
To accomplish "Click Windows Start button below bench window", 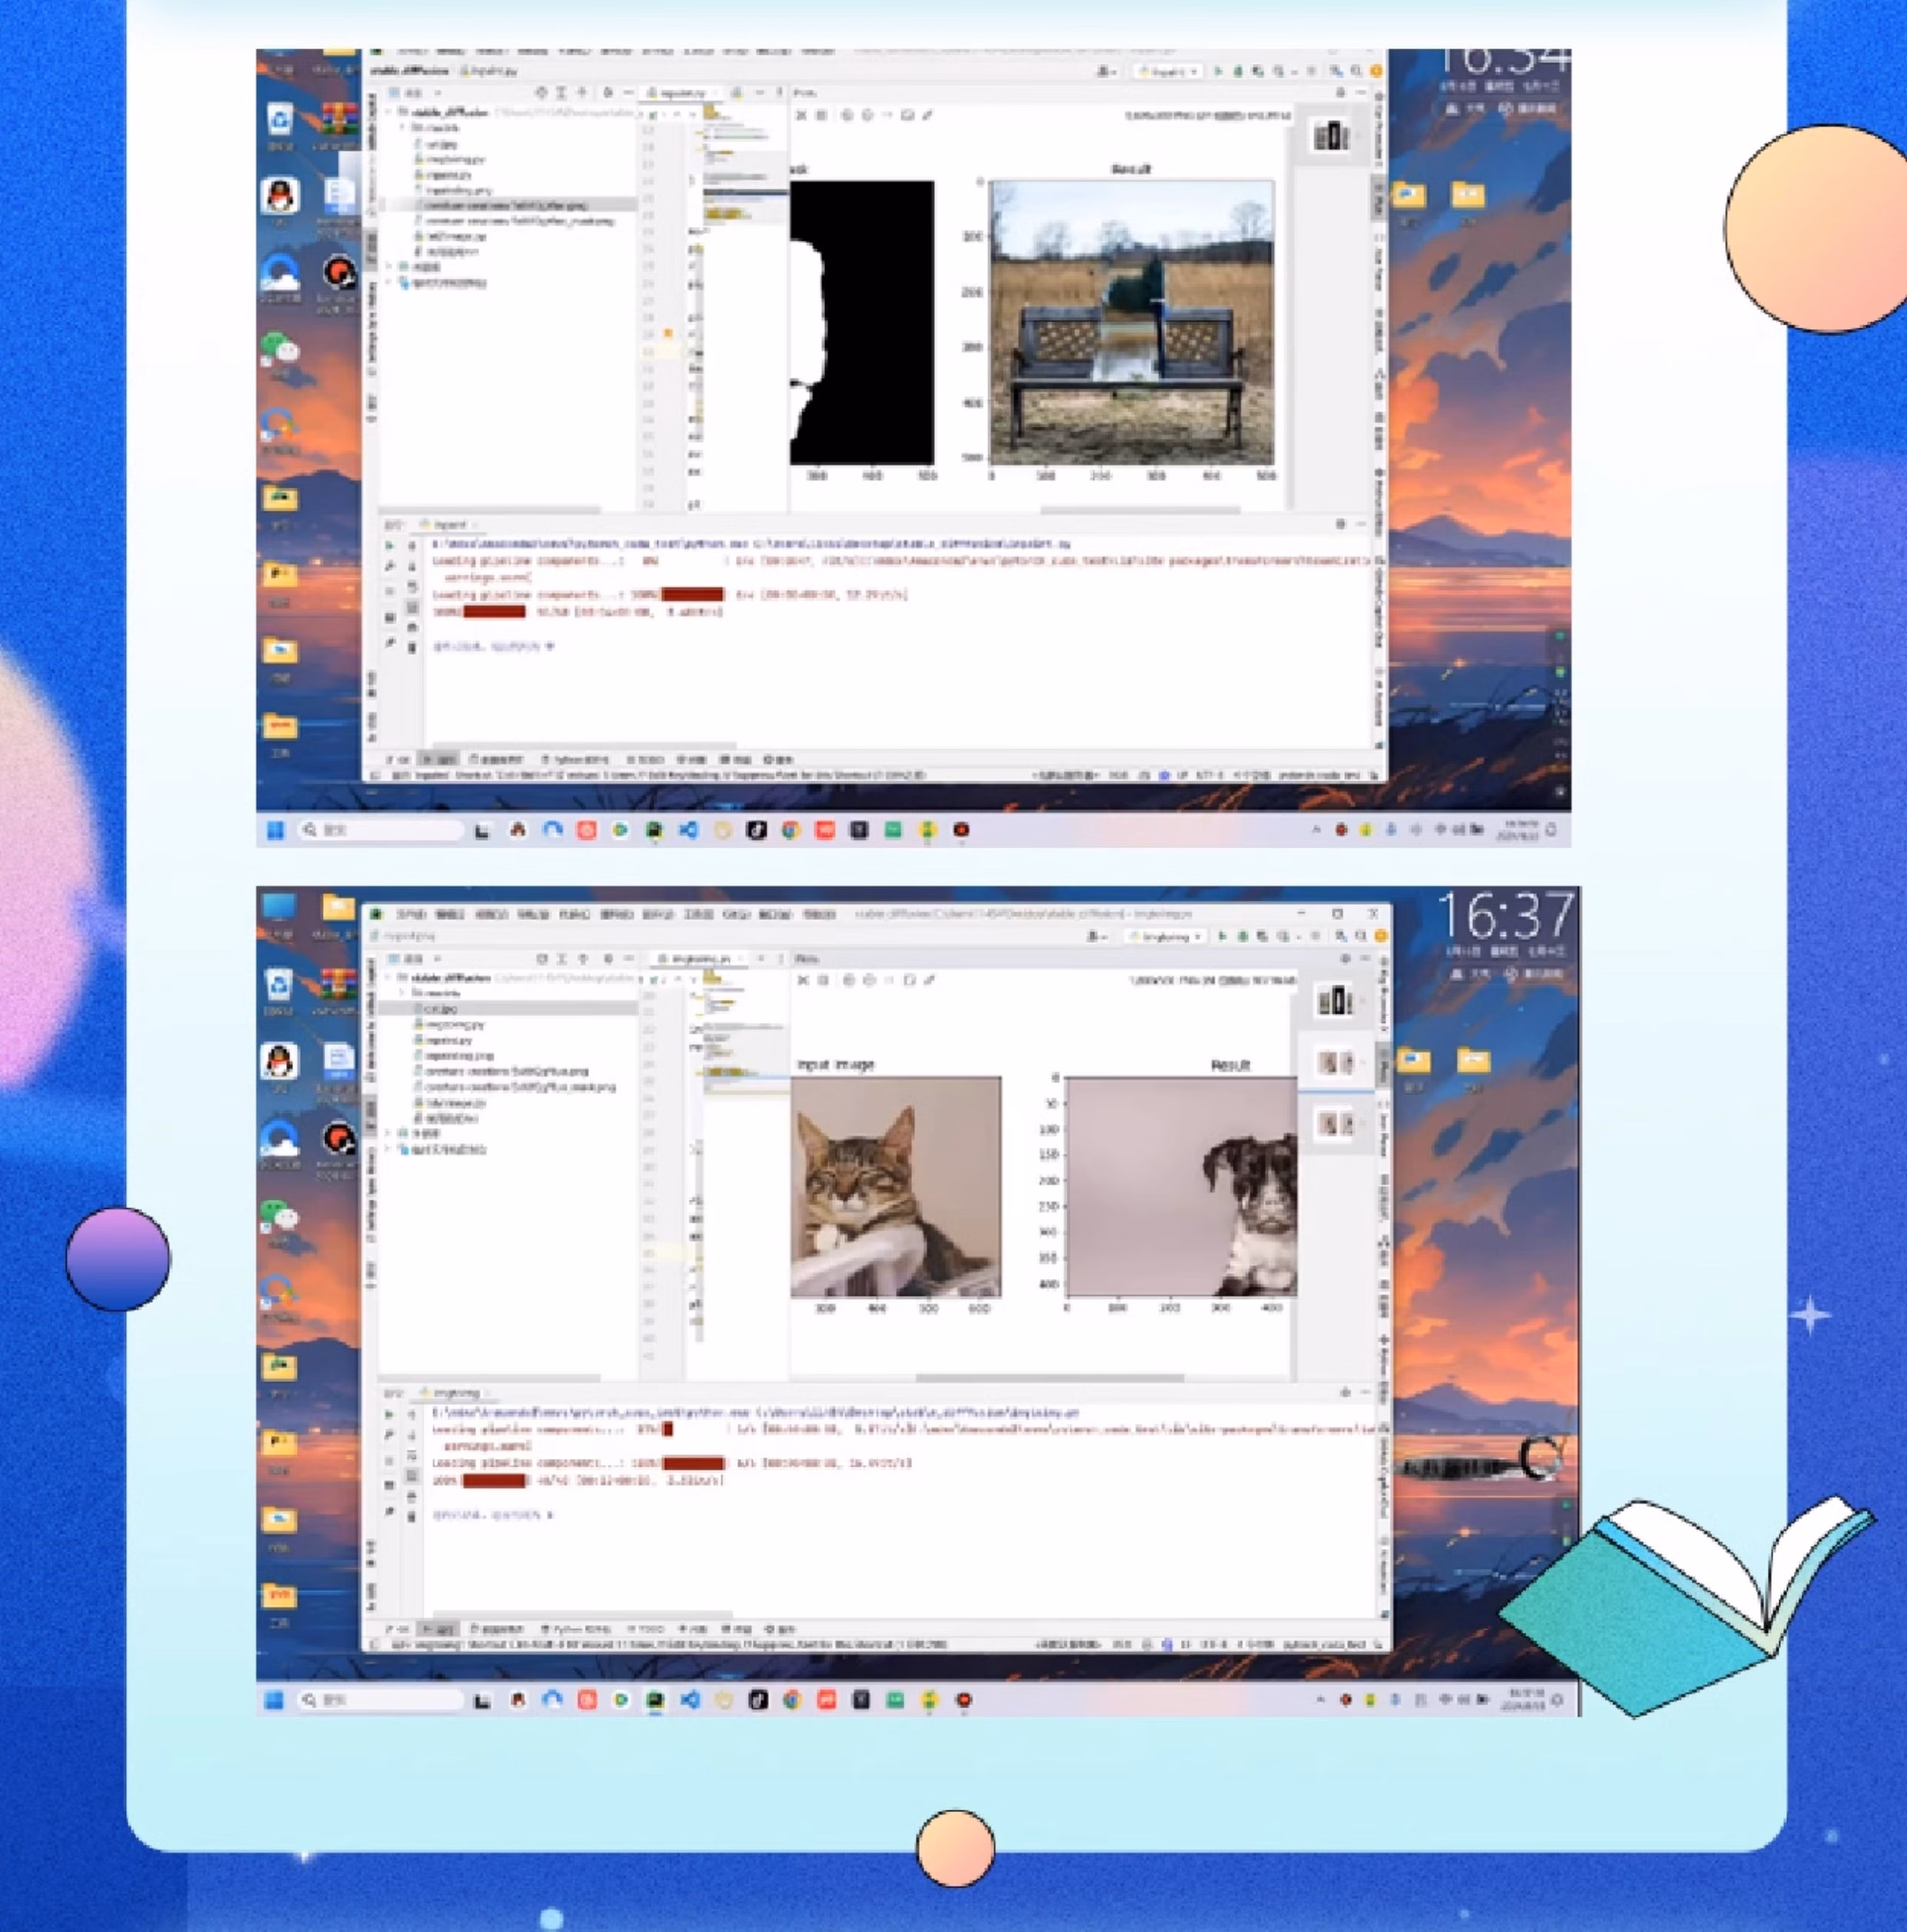I will (x=275, y=830).
